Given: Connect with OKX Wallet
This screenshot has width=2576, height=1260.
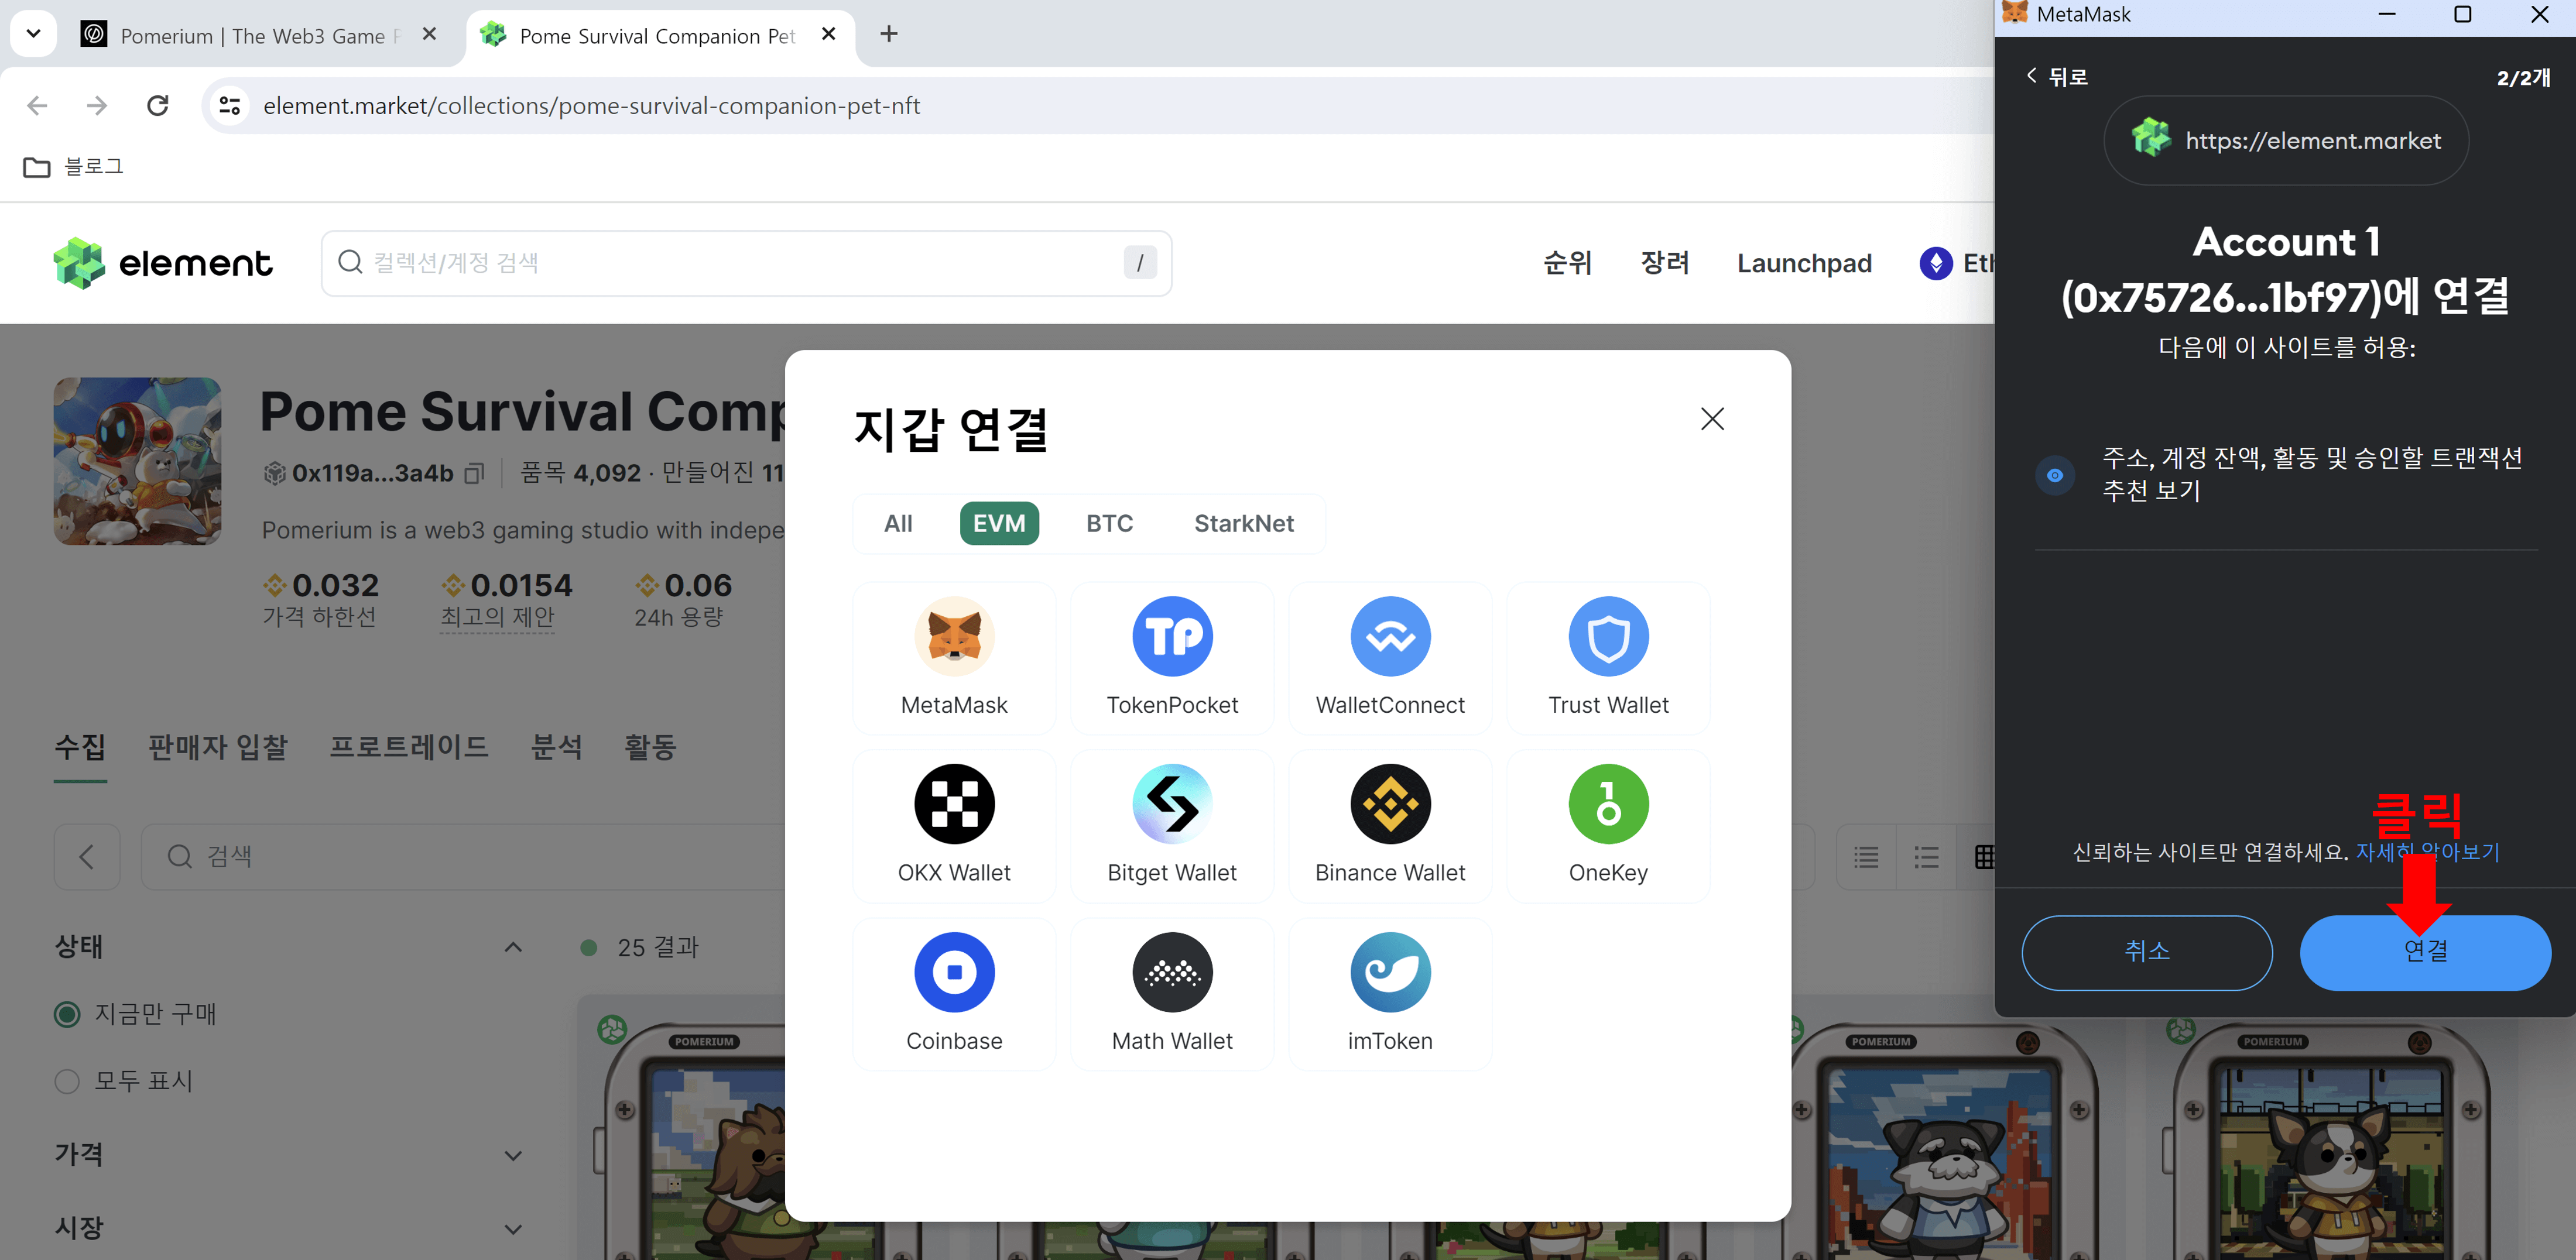Looking at the screenshot, I should (x=954, y=803).
